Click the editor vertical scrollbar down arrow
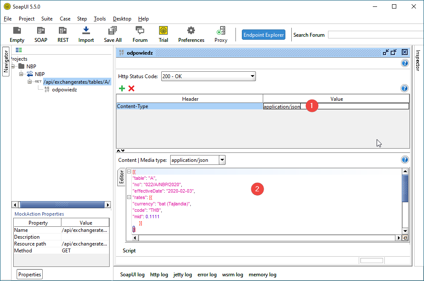 tap(405, 231)
